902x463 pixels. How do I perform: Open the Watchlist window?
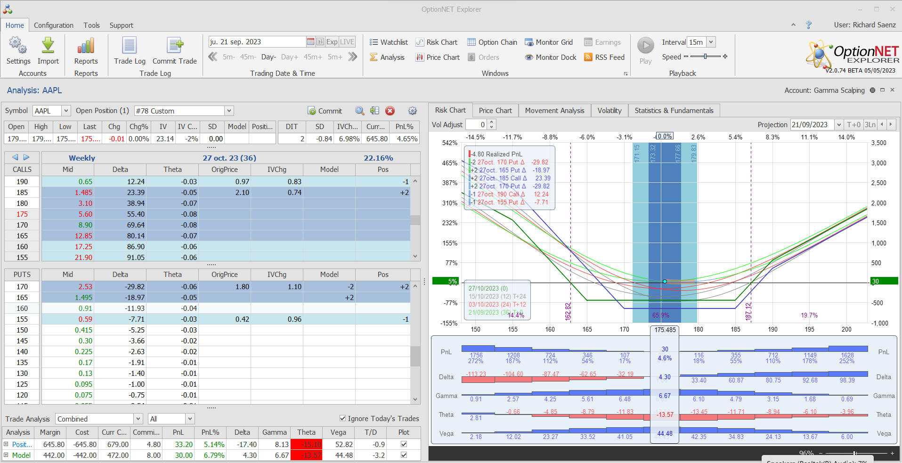[389, 42]
